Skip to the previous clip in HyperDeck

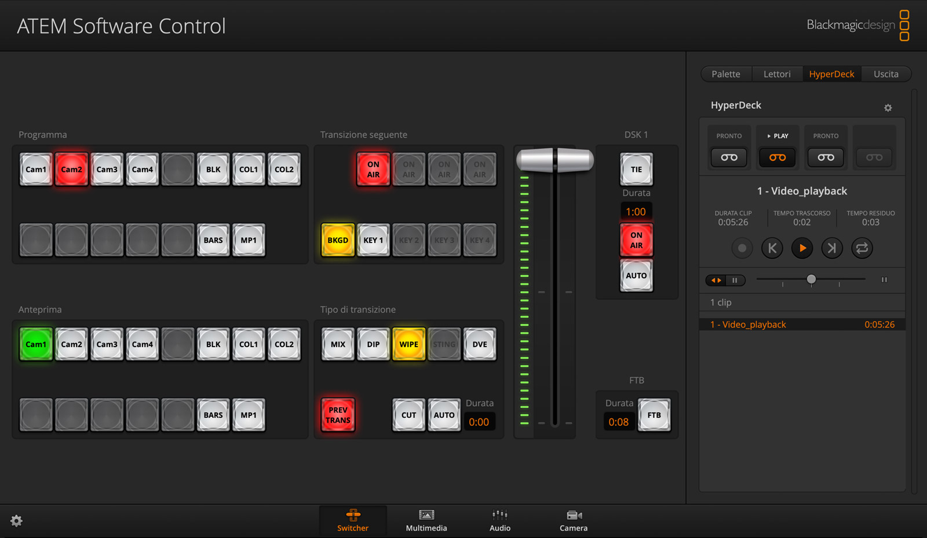[772, 248]
